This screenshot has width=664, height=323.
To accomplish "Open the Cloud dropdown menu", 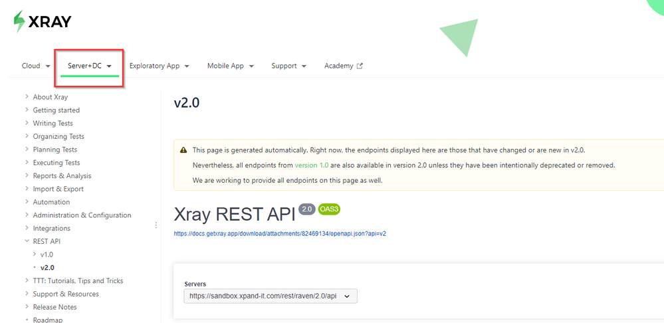I will [36, 66].
